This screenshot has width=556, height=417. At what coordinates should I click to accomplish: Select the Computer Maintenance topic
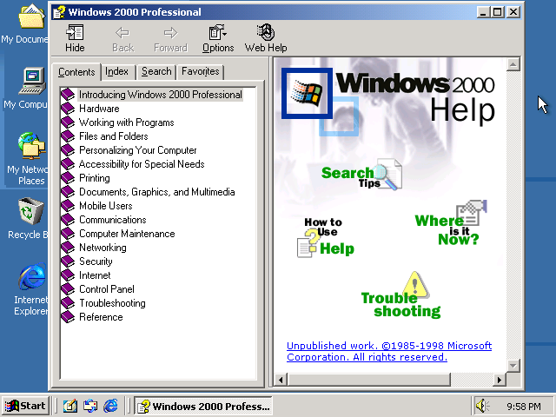pos(127,234)
